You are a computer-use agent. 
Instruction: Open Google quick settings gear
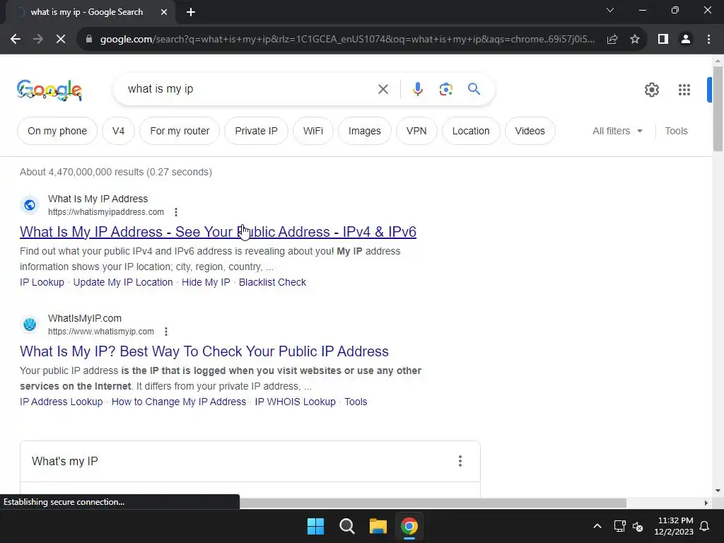[x=651, y=90]
